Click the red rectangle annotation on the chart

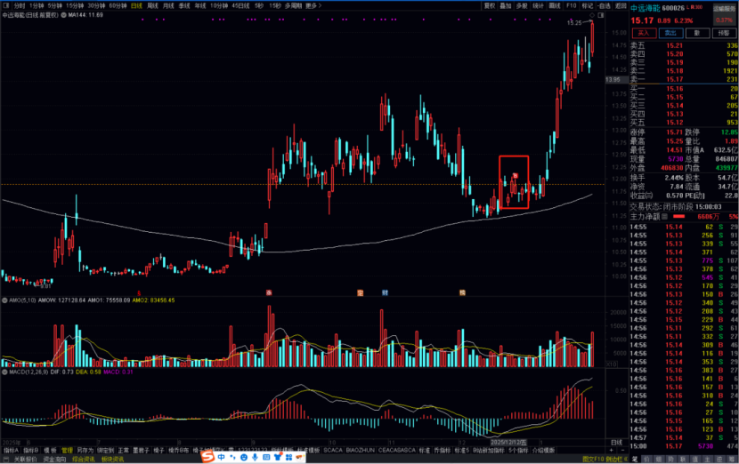[514, 182]
